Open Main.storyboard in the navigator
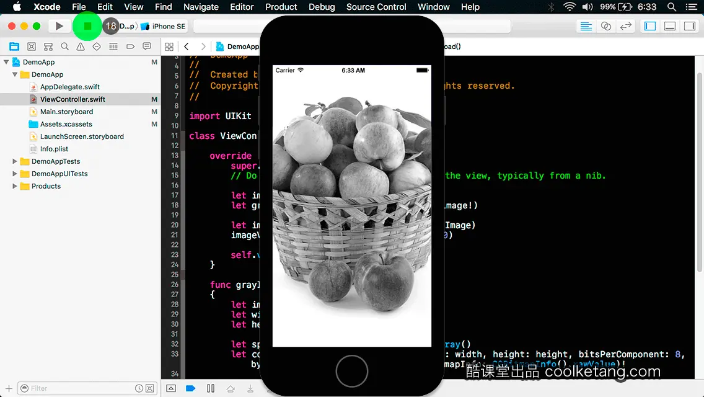The height and width of the screenshot is (397, 704). pyautogui.click(x=66, y=112)
